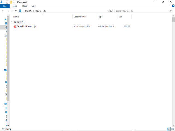Select the Quick access star in navigation pane
The image size is (175, 131).
point(5,19)
